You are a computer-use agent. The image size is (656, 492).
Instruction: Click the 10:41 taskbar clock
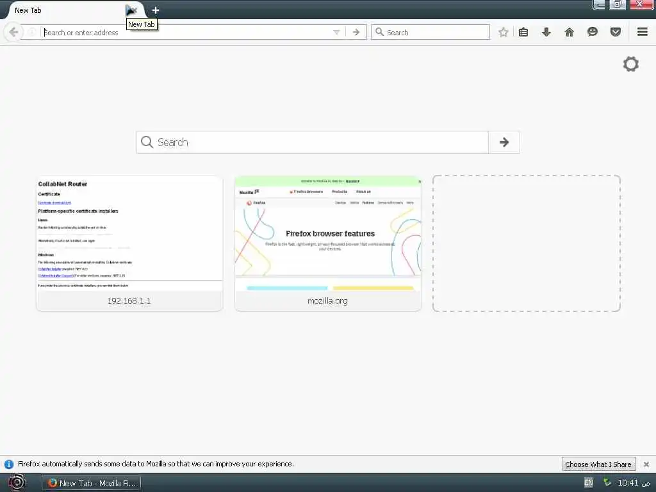click(634, 483)
